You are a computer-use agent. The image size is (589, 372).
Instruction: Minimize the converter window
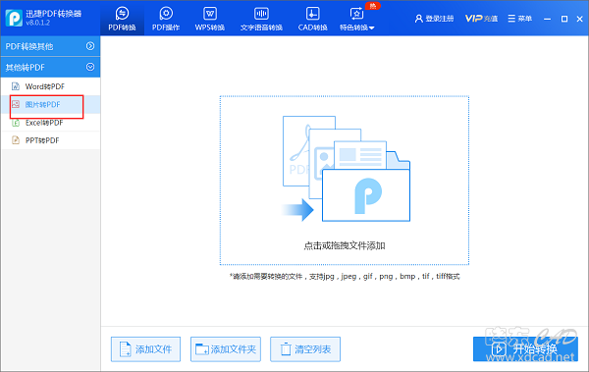pyautogui.click(x=548, y=19)
